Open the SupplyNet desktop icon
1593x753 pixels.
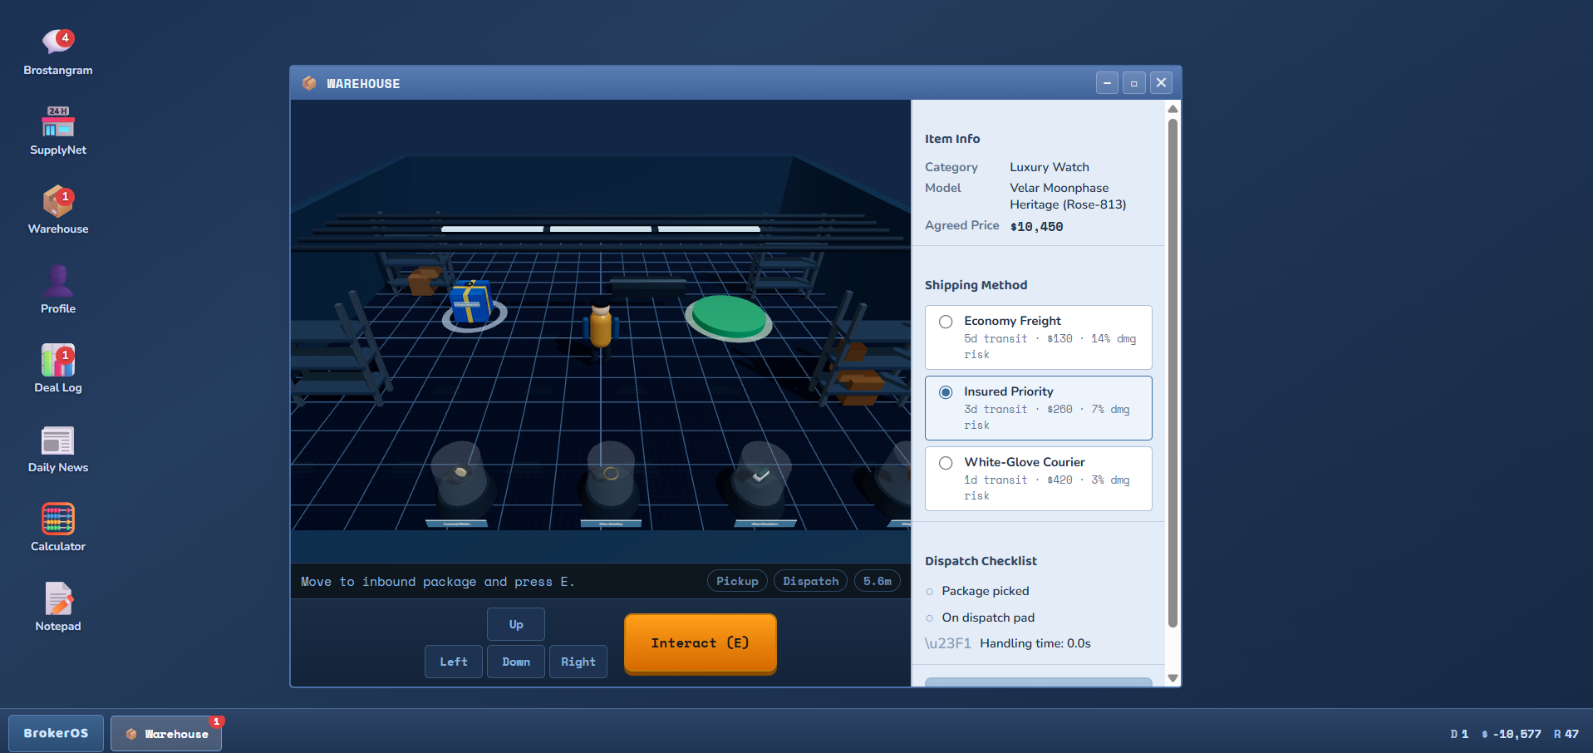point(58,131)
